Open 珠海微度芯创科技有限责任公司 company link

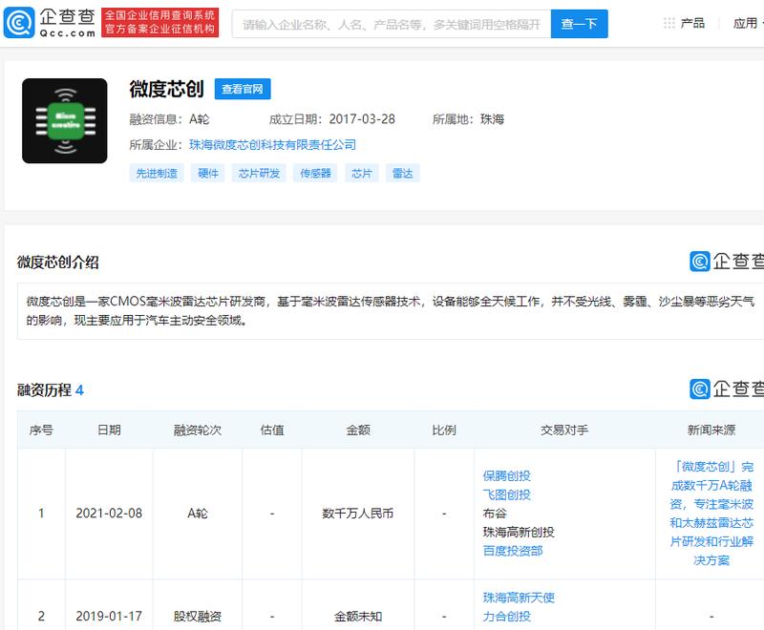tap(272, 144)
